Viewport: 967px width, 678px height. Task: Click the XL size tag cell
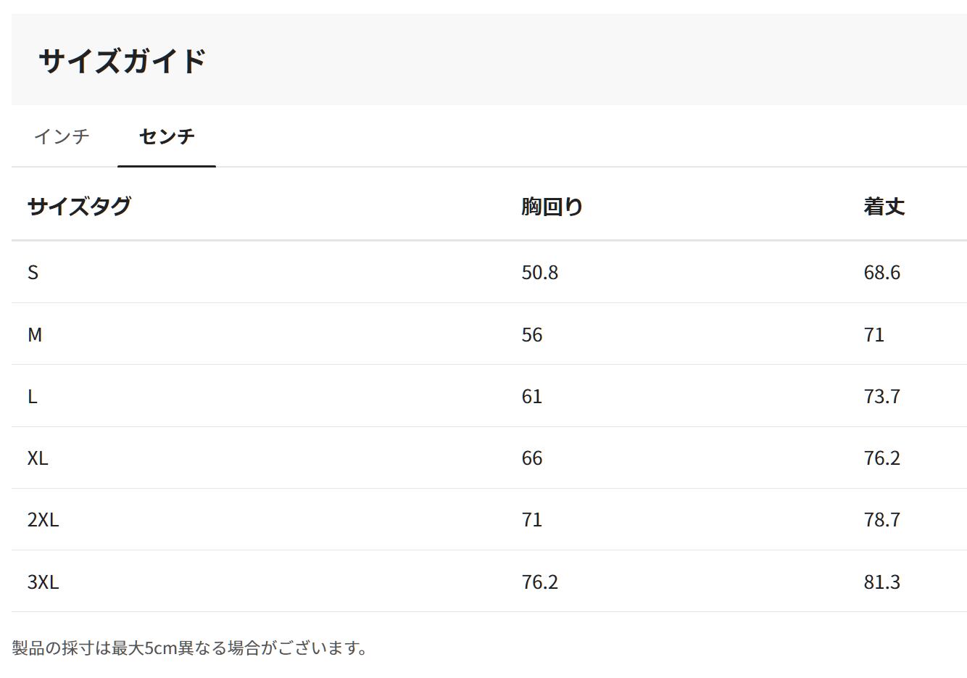tap(38, 458)
